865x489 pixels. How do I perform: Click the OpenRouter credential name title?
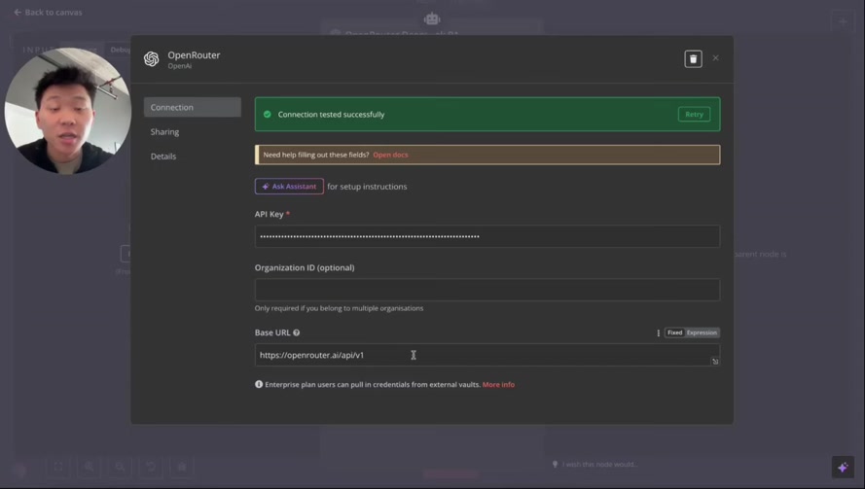pyautogui.click(x=194, y=55)
